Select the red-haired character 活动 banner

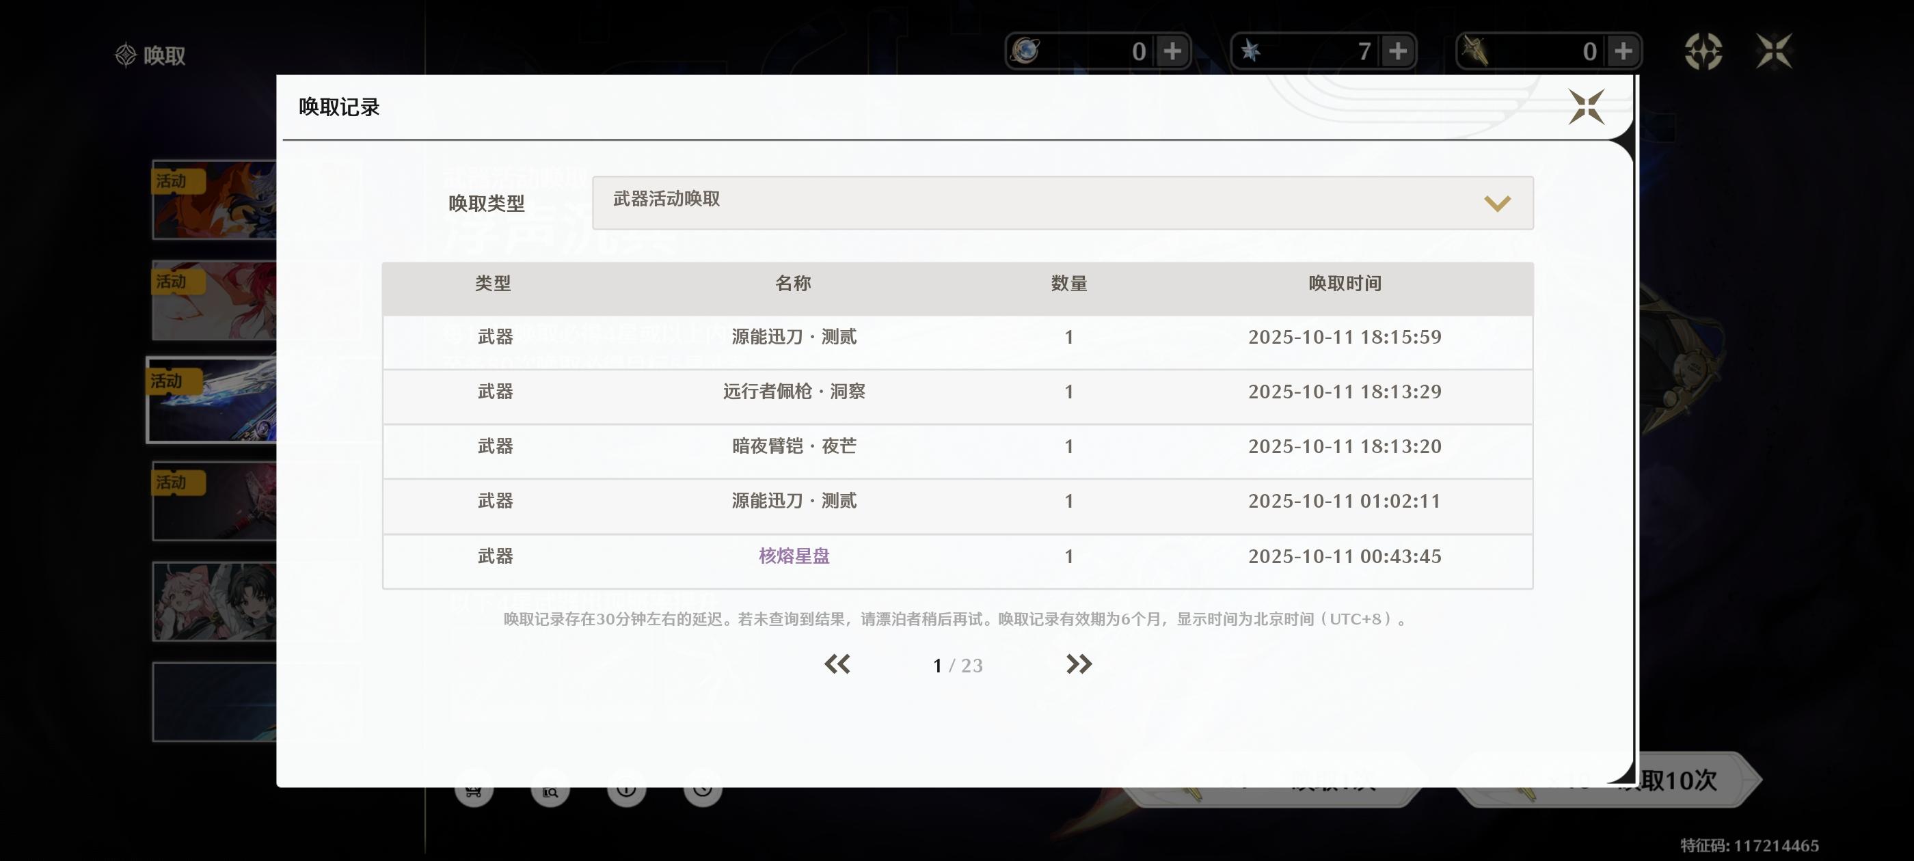(215, 300)
